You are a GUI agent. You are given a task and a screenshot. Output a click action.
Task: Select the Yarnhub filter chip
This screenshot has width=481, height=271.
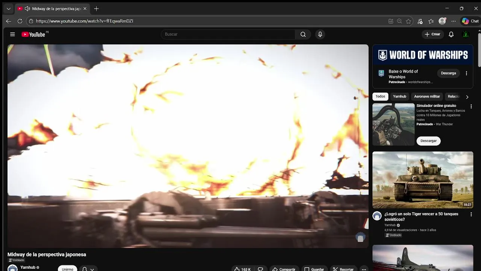click(399, 96)
